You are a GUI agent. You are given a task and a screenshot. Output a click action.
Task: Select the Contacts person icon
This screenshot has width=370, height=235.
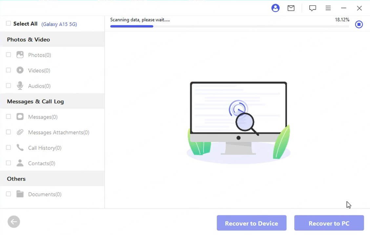point(20,163)
